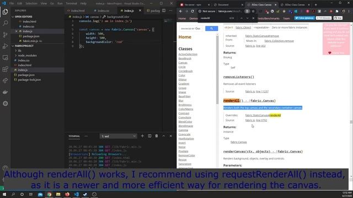
Task: Open the Terminal menu in VS Code
Action: 71,3
